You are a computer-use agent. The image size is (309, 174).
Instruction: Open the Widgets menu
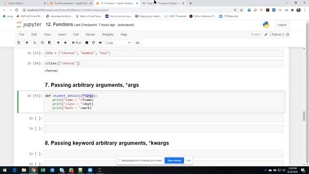(x=108, y=34)
